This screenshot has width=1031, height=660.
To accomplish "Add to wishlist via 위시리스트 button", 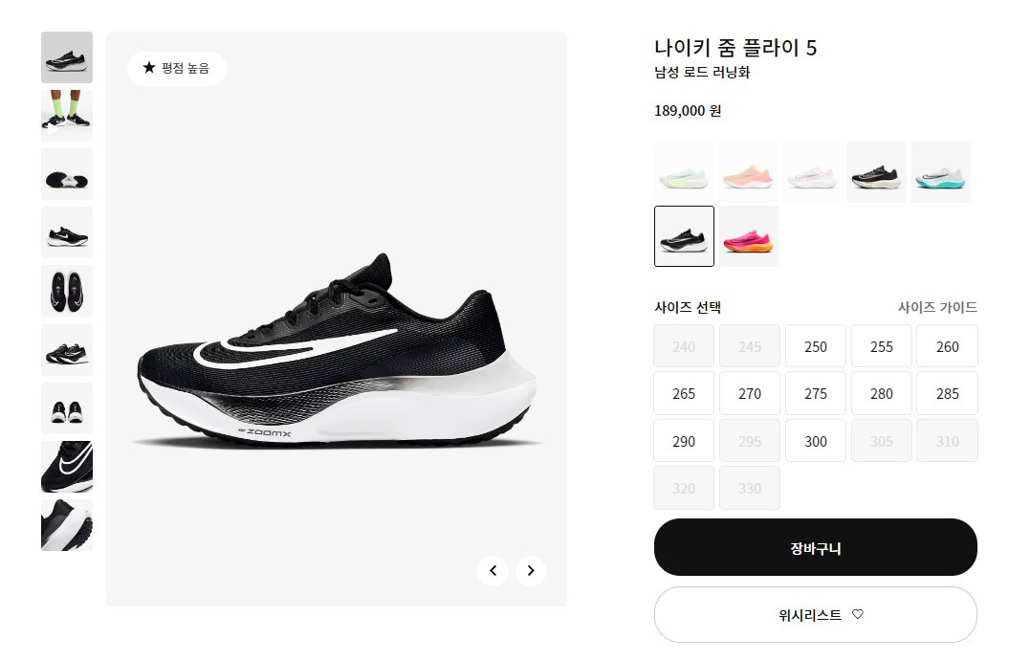I will [x=815, y=615].
